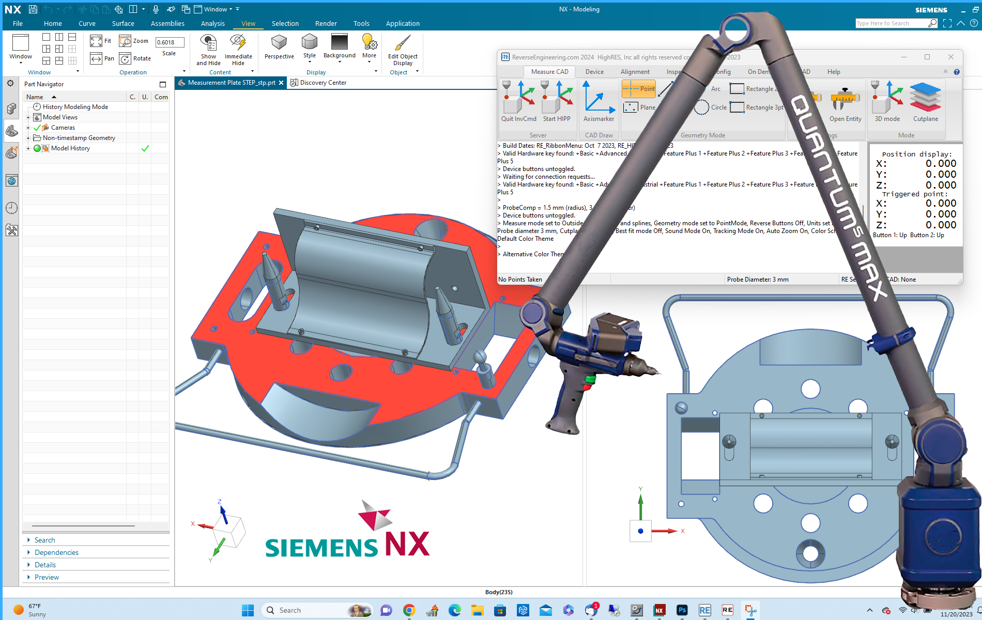Image resolution: width=982 pixels, height=620 pixels.
Task: Expand the Dependencies section
Action: point(56,552)
